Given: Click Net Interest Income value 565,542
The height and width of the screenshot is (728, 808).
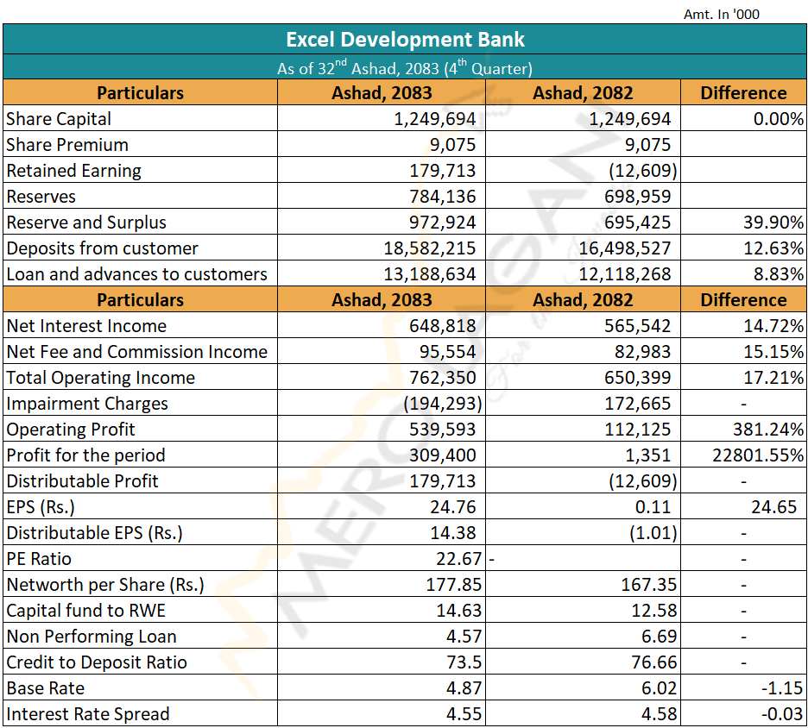Looking at the screenshot, I should [637, 326].
